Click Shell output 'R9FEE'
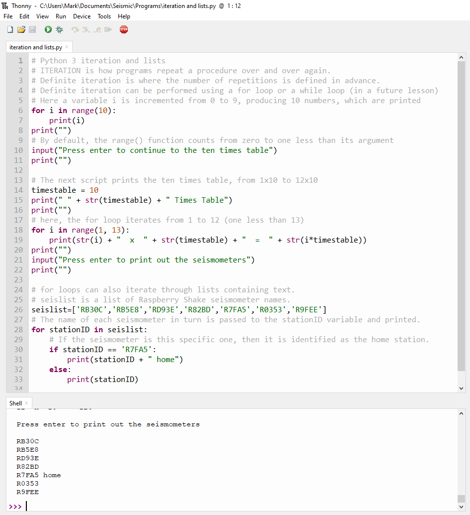 click(x=27, y=492)
